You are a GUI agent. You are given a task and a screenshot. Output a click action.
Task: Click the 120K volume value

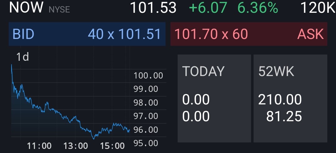click(318, 8)
